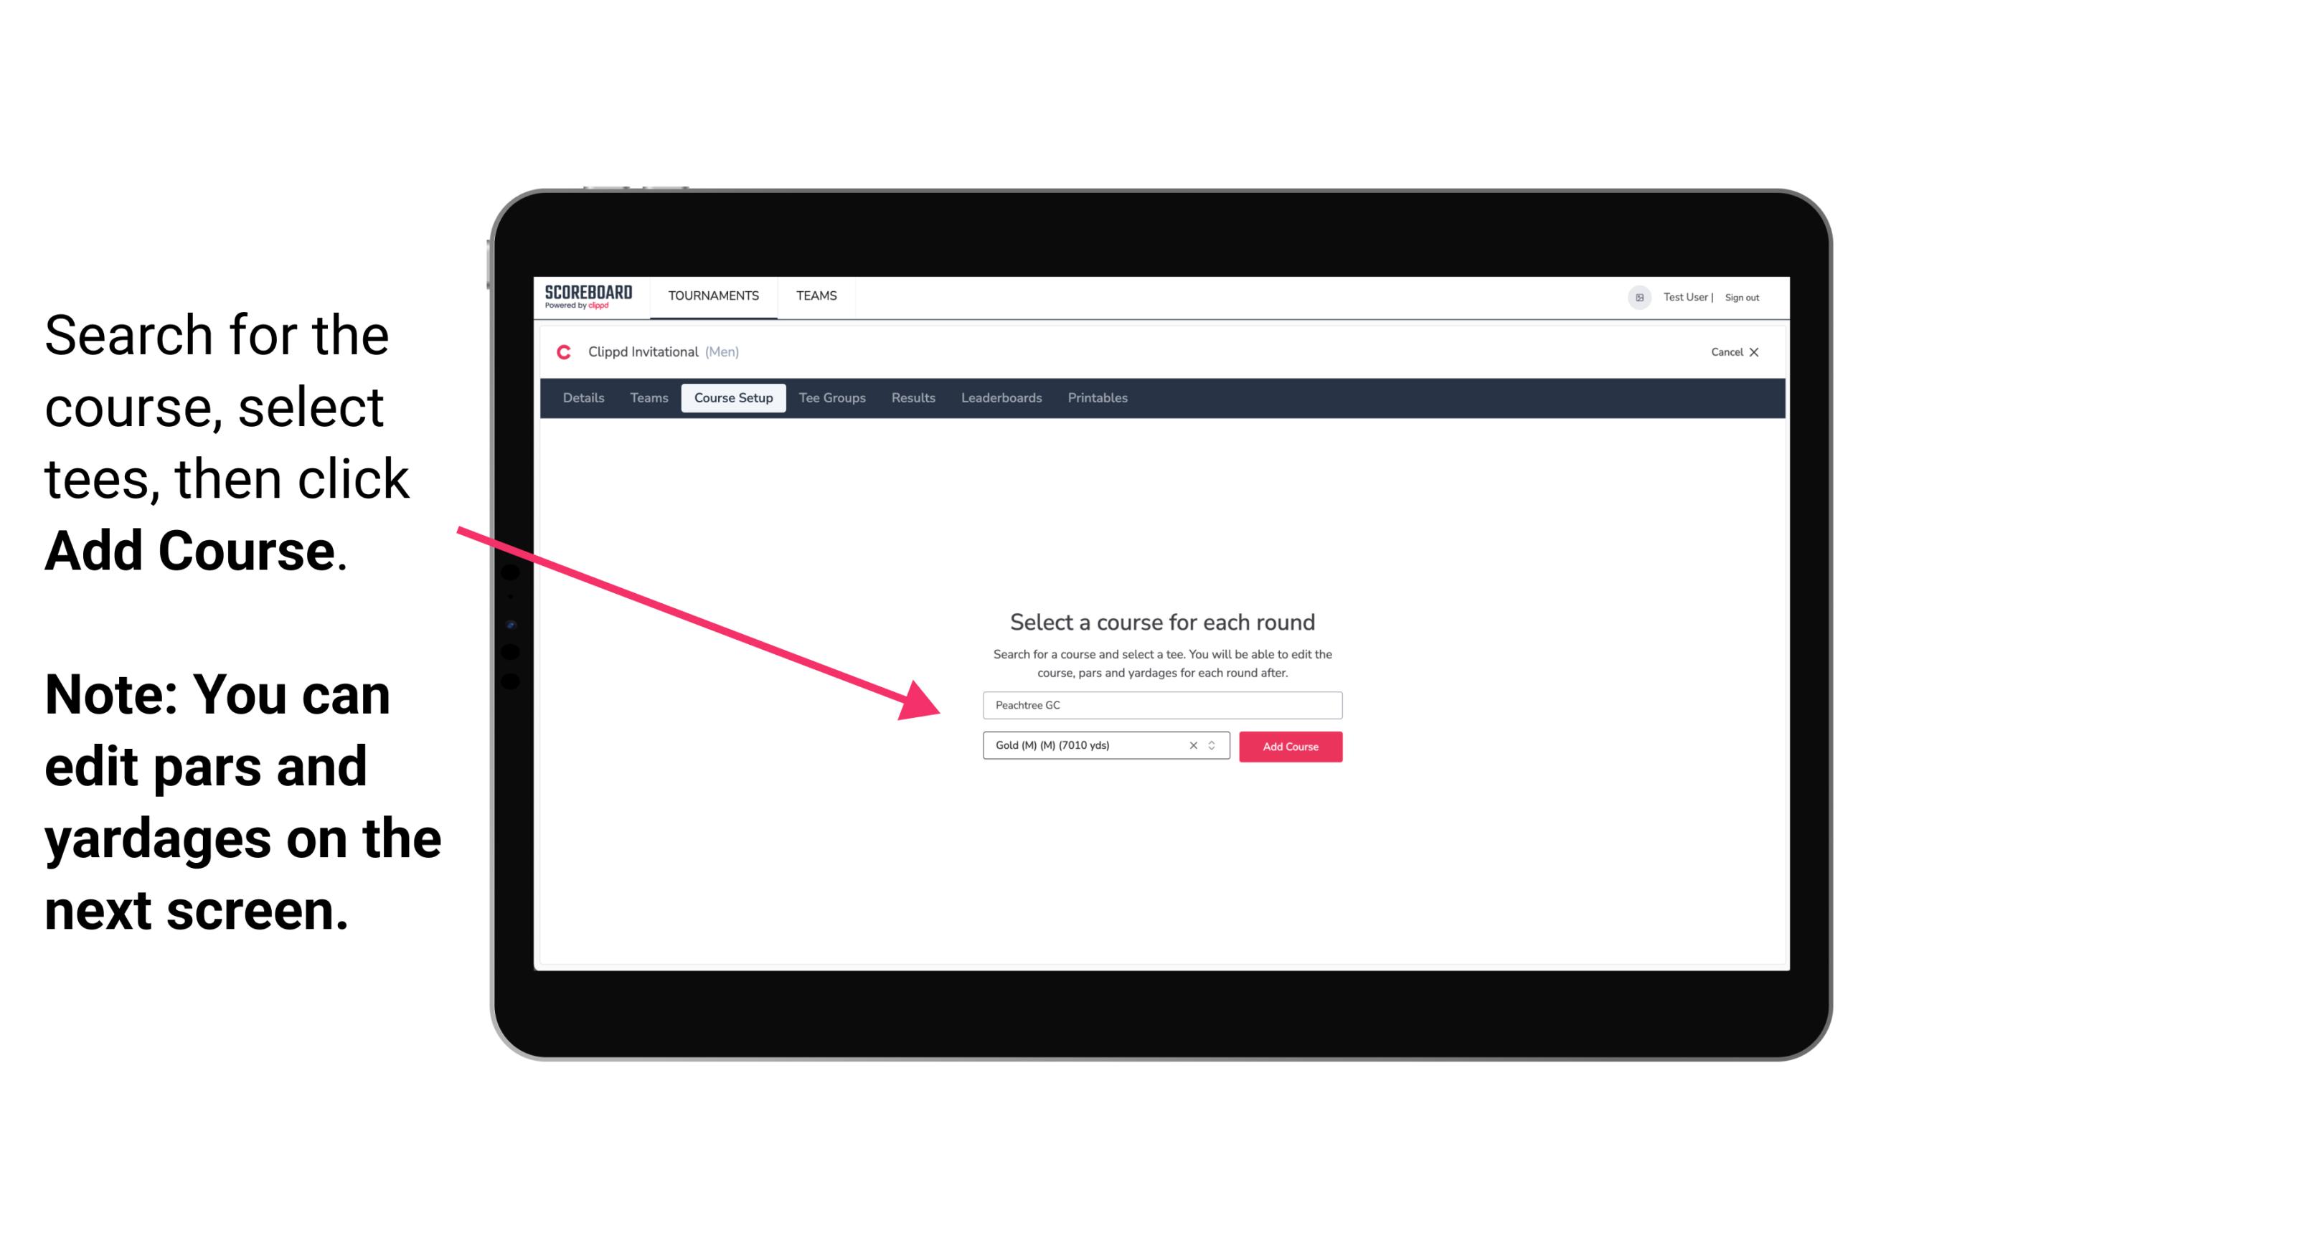The height and width of the screenshot is (1248, 2320).
Task: Select the Teams navigation menu item
Action: tap(816, 295)
